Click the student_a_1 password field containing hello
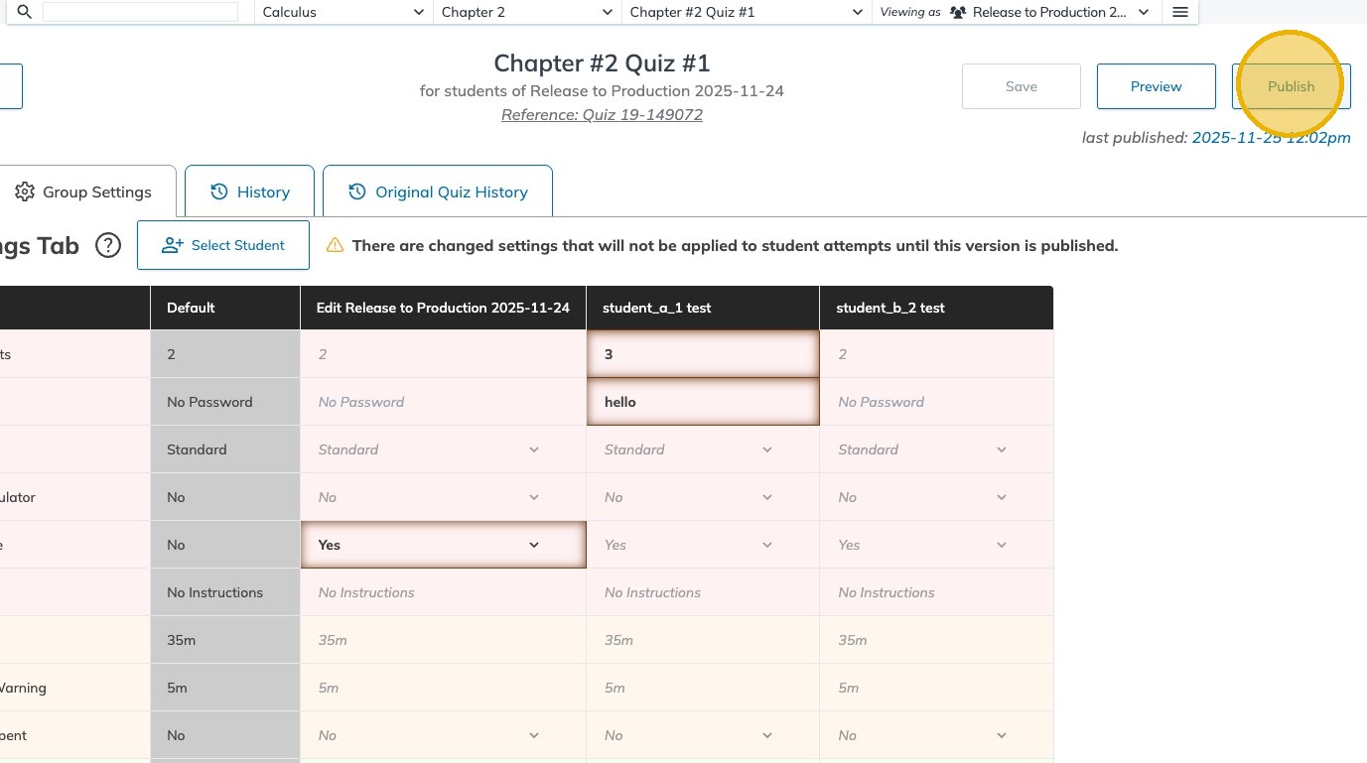The height and width of the screenshot is (763, 1367). (x=703, y=402)
